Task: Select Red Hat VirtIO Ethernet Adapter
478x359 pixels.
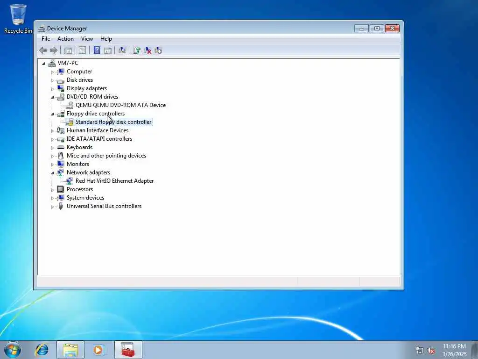Action: point(115,181)
